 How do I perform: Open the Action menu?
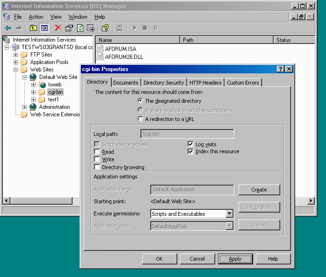pos(36,17)
